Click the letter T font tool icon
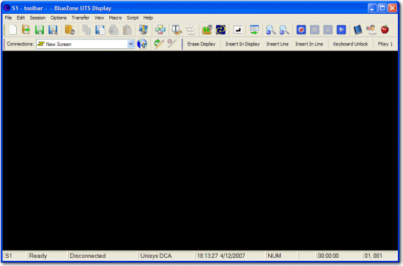 177,30
